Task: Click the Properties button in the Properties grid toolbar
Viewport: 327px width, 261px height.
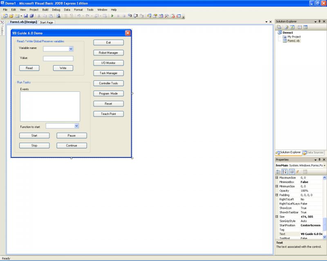Action: click(x=292, y=172)
